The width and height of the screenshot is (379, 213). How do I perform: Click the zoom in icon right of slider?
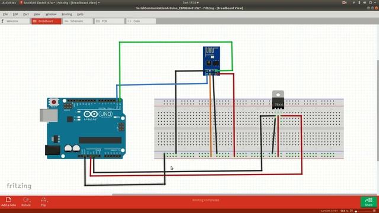click(x=374, y=211)
